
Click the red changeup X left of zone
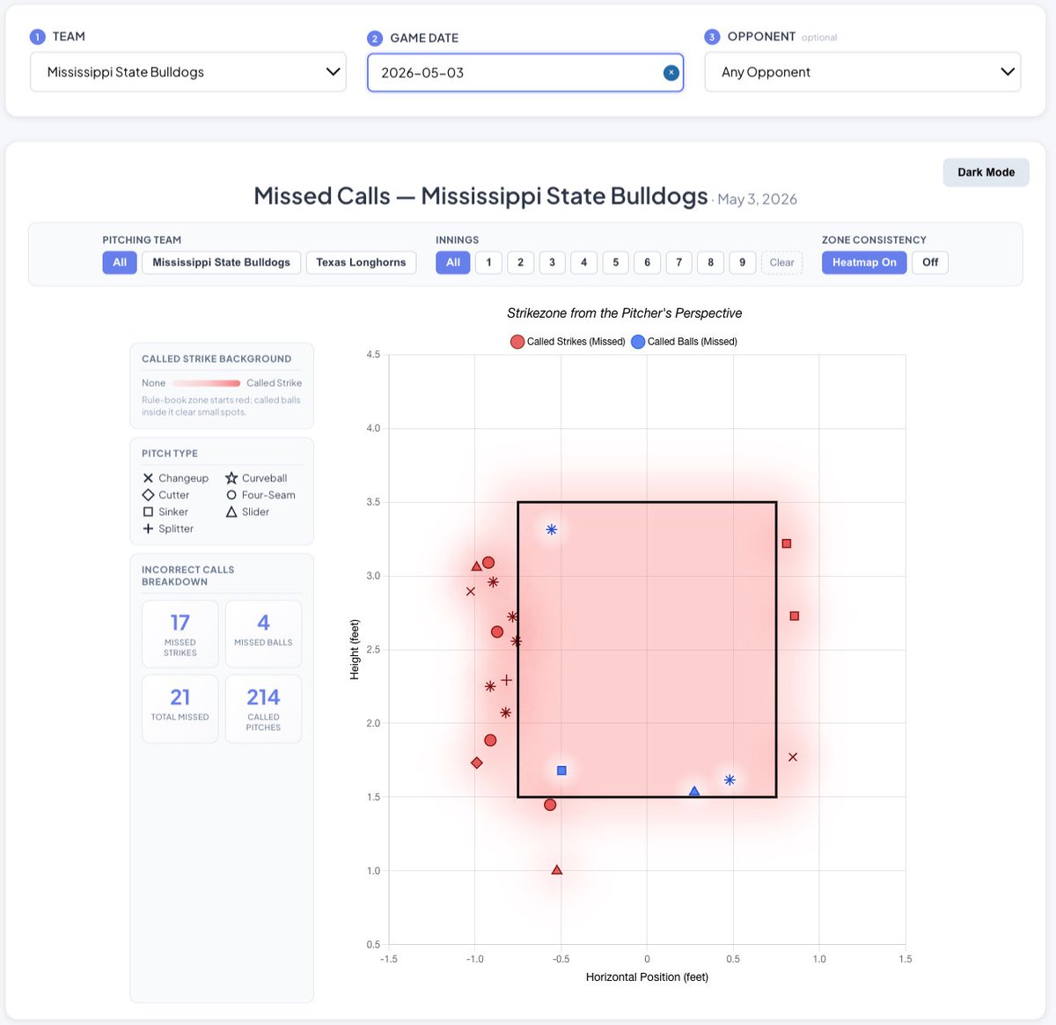(471, 592)
